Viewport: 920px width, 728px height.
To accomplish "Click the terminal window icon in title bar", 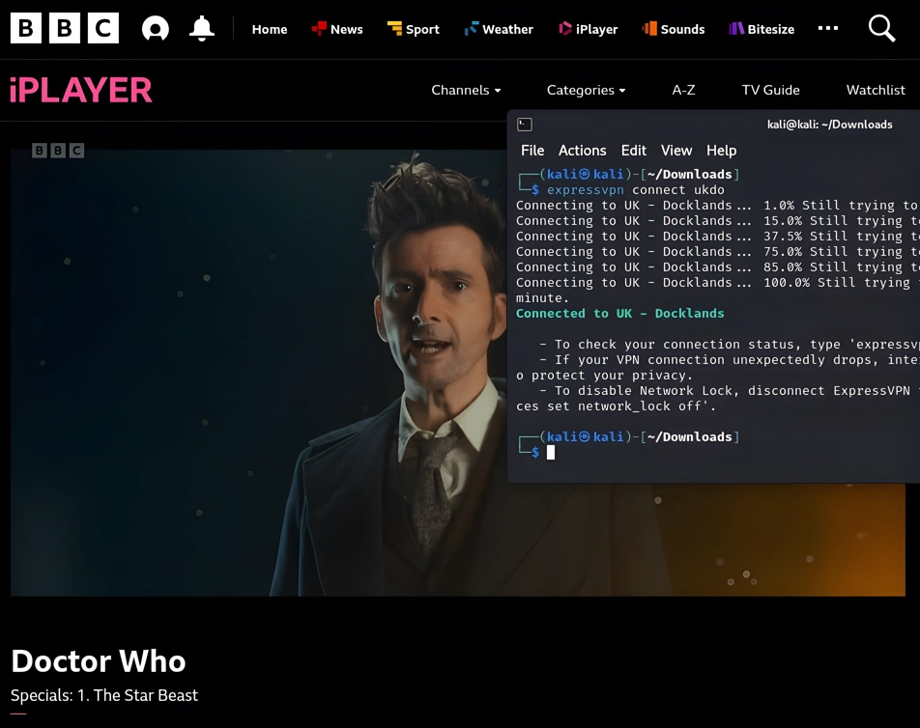I will (525, 125).
